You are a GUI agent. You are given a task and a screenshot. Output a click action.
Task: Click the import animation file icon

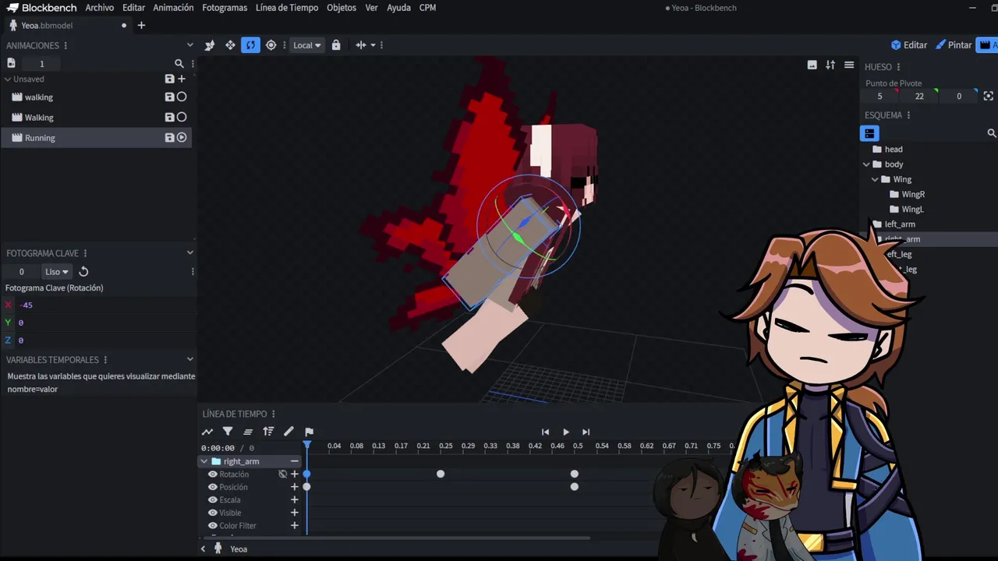11,63
